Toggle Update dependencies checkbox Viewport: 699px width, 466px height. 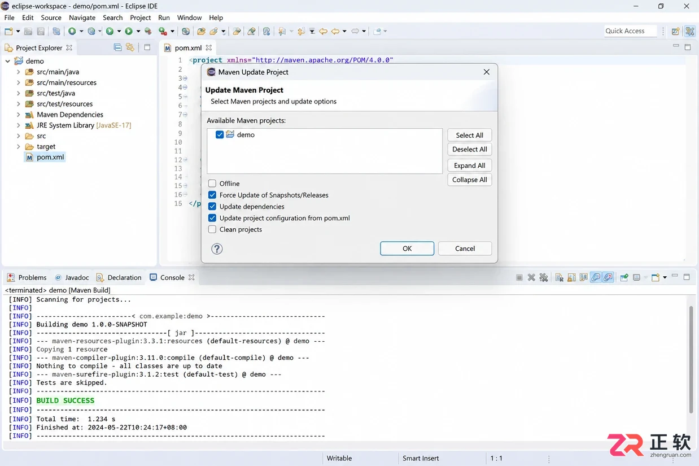212,207
